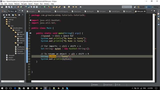Switch to the Debug perspective
Image resolution: width=160 pixels, height=90 pixels.
[x=155, y=7]
